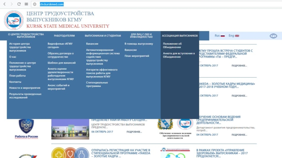This screenshot has width=282, height=158.
Task: Open the building photo news thumbnail
Action: coord(70,129)
